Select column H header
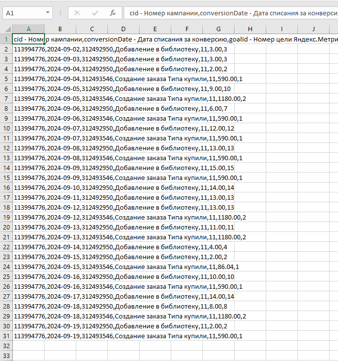 point(250,29)
